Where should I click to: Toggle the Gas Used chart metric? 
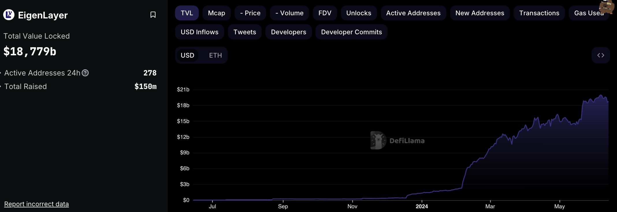pyautogui.click(x=589, y=13)
